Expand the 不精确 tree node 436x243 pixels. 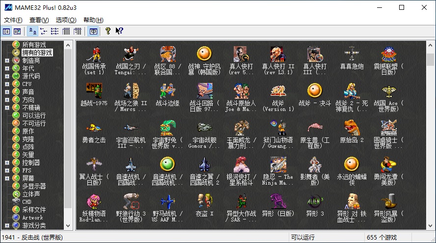7,108
